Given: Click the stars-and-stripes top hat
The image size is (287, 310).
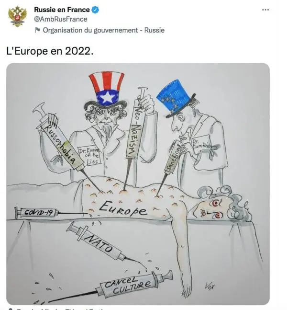Looking at the screenshot, I should pos(106,90).
